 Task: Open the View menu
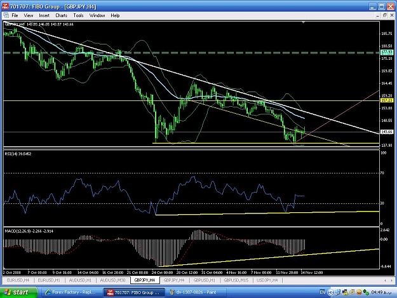pos(29,15)
